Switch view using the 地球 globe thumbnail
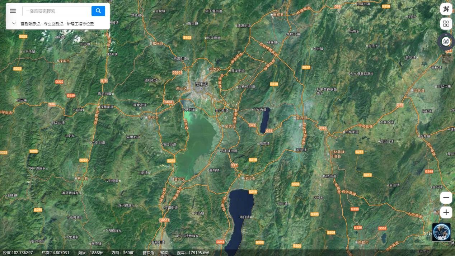This screenshot has height=256, width=455. click(441, 232)
